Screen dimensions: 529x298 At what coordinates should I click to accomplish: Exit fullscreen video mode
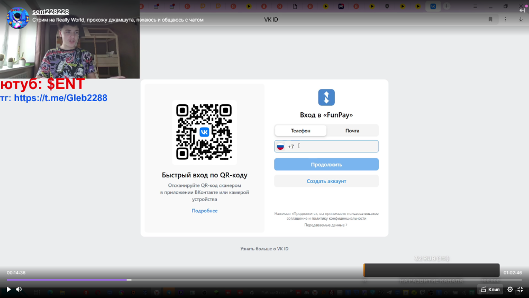click(520, 289)
